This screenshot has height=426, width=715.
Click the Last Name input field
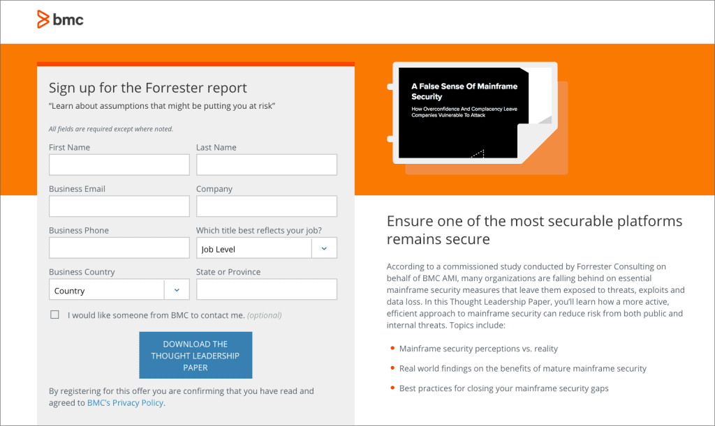click(266, 165)
